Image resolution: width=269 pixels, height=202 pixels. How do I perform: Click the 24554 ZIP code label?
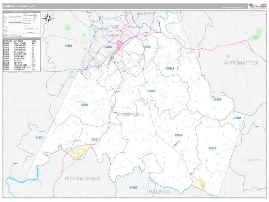(179, 136)
